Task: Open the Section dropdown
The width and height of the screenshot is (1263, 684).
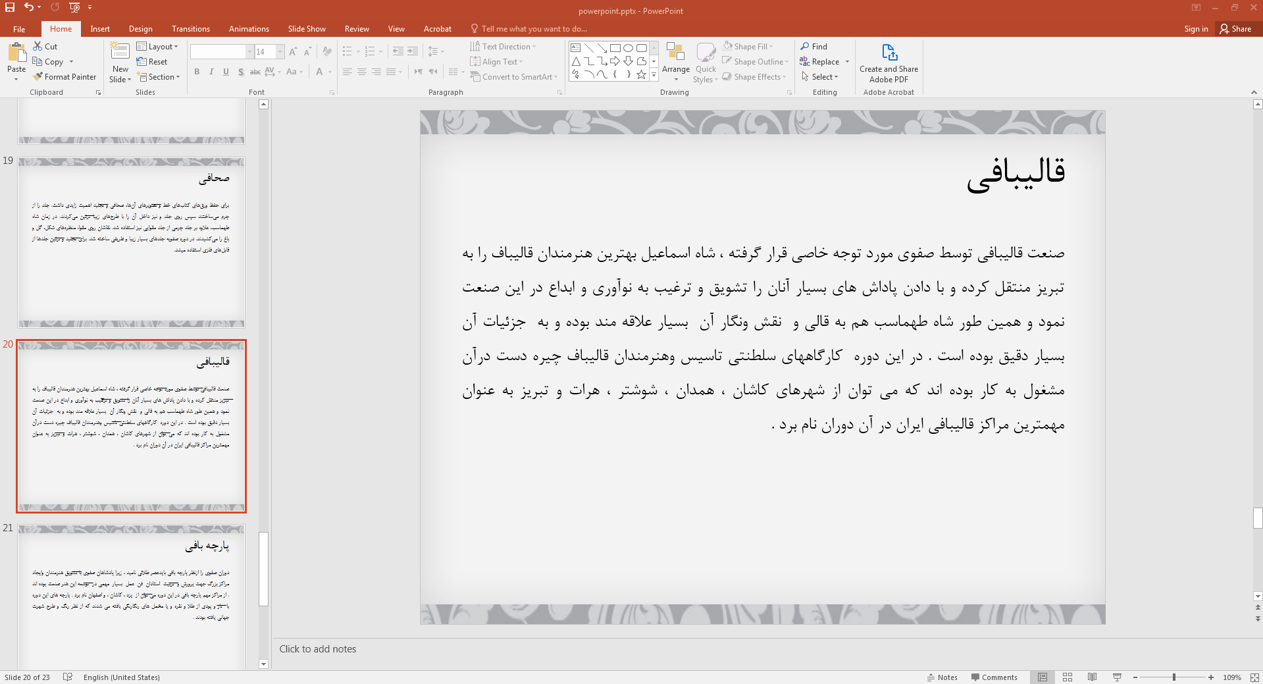Action: click(159, 76)
